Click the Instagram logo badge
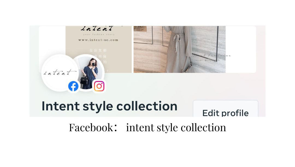295x167 pixels. tap(99, 86)
